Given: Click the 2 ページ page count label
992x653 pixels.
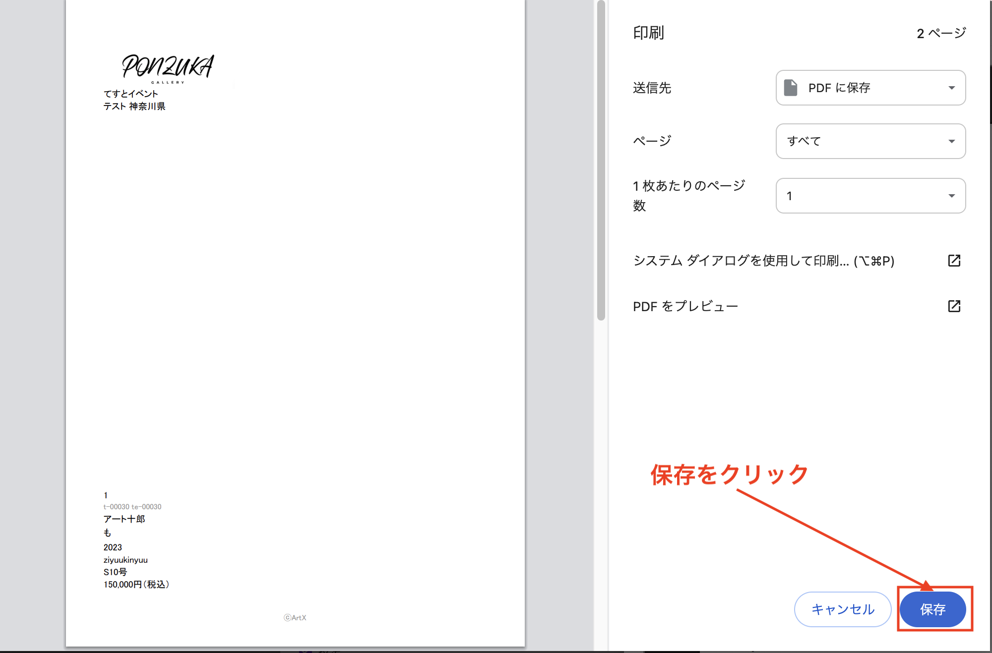Looking at the screenshot, I should [x=941, y=33].
